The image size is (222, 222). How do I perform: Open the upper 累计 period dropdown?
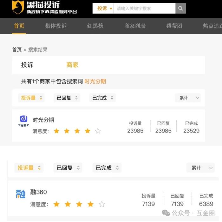(x=188, y=98)
